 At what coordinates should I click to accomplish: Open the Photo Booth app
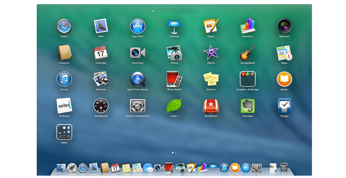click(174, 79)
